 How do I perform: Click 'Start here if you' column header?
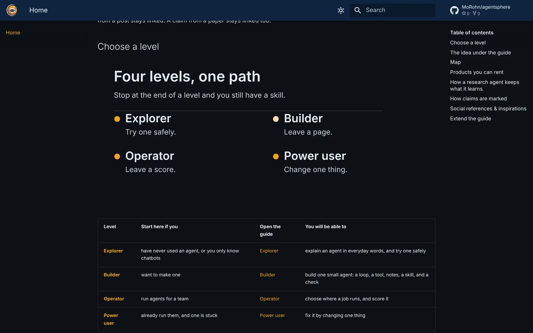pyautogui.click(x=159, y=226)
